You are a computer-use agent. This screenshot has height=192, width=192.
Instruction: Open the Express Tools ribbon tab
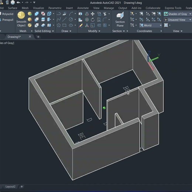pyautogui.click(x=173, y=8)
